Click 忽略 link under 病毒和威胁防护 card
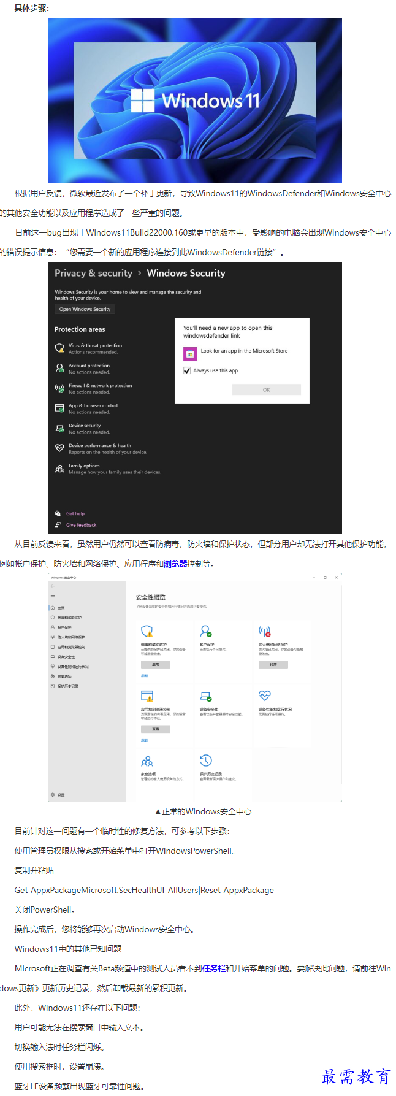Viewport: 396px width, 1096px height. coord(144,675)
